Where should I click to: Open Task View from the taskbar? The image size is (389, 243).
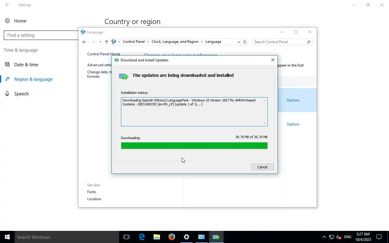tap(126, 237)
